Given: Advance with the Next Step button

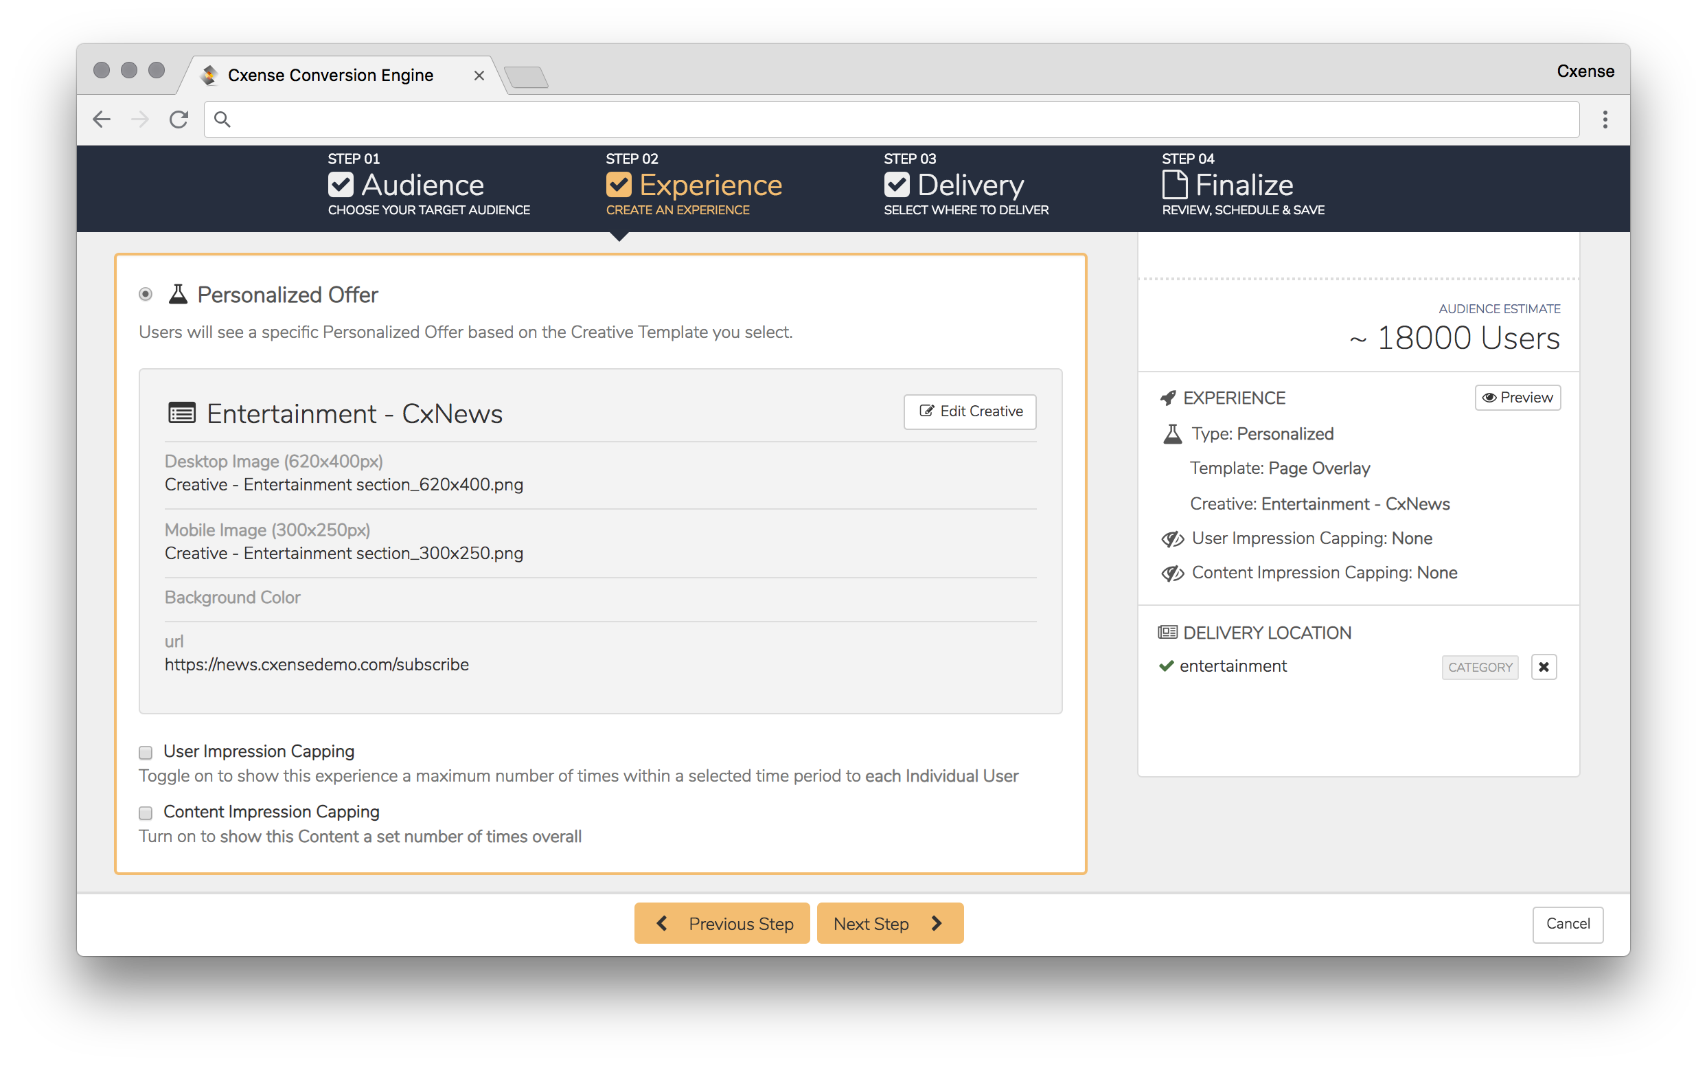Looking at the screenshot, I should (x=889, y=924).
